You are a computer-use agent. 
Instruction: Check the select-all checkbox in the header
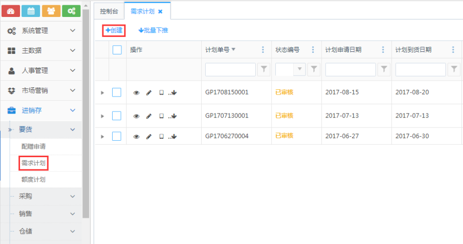click(117, 50)
